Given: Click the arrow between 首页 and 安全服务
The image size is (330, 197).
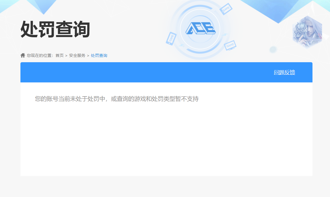Looking at the screenshot, I should point(66,56).
